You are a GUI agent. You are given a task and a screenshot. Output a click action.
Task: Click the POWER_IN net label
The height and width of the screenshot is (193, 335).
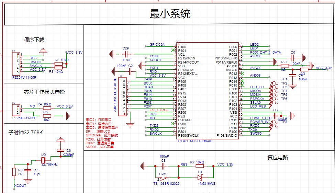pyautogui.click(x=259, y=122)
